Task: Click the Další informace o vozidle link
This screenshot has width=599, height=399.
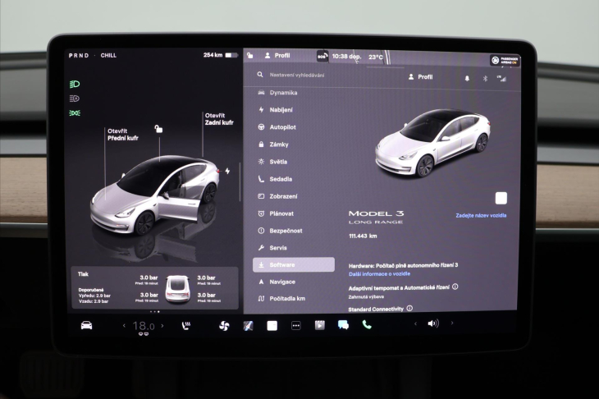Action: (379, 273)
